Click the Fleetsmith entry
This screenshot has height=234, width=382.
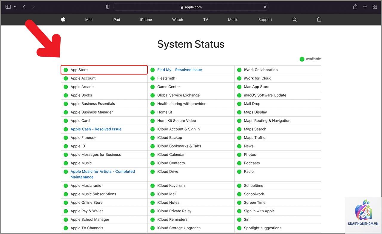[x=166, y=78]
